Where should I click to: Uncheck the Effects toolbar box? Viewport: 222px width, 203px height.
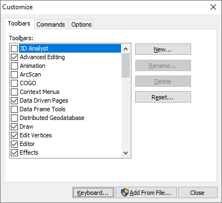tap(14, 153)
